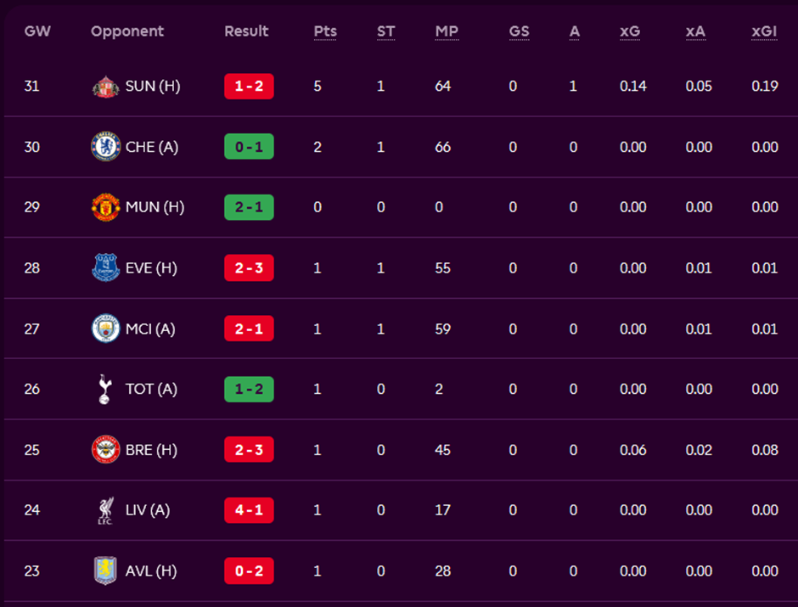
Task: Click the Tottenham cockerel badge icon
Action: pos(105,389)
